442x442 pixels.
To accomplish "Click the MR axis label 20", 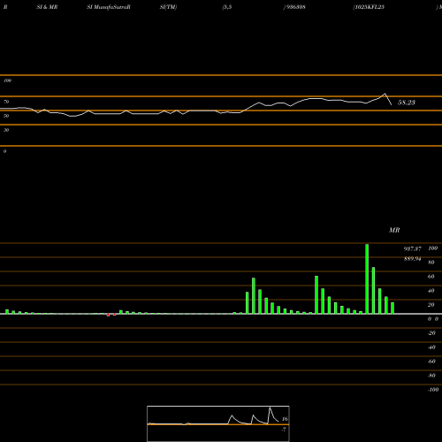I will pyautogui.click(x=431, y=305).
